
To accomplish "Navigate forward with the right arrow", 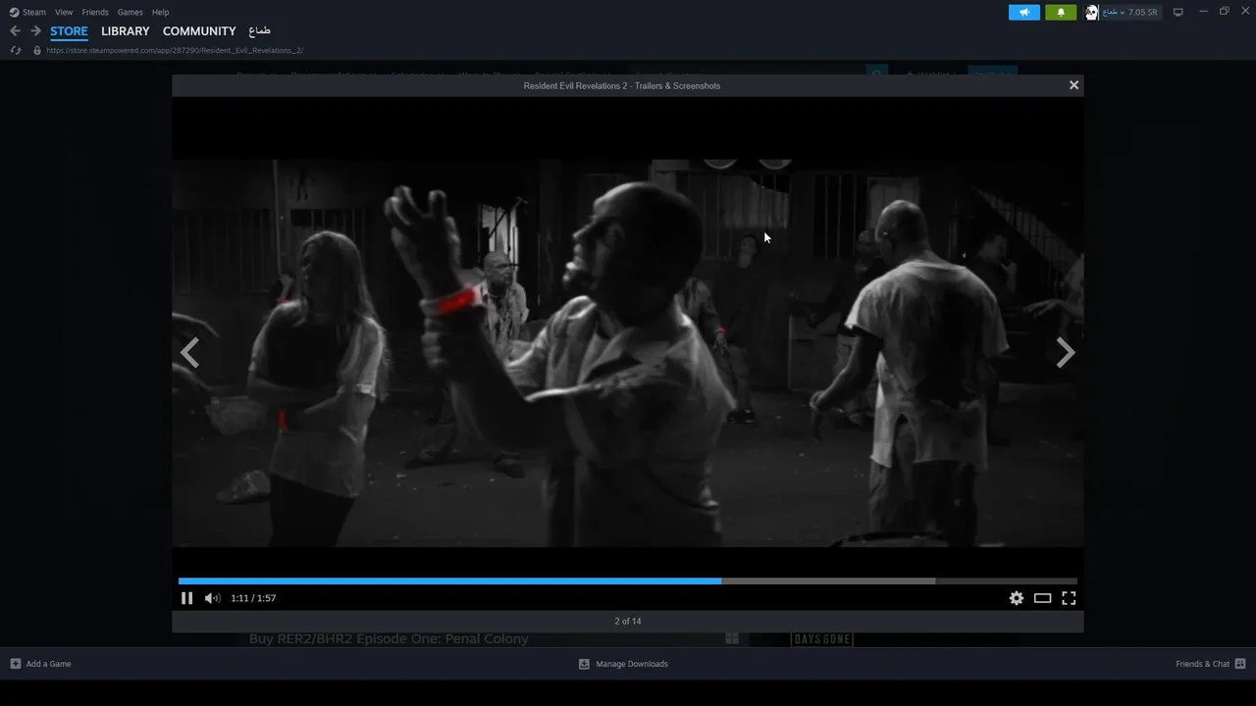I will 35,31.
